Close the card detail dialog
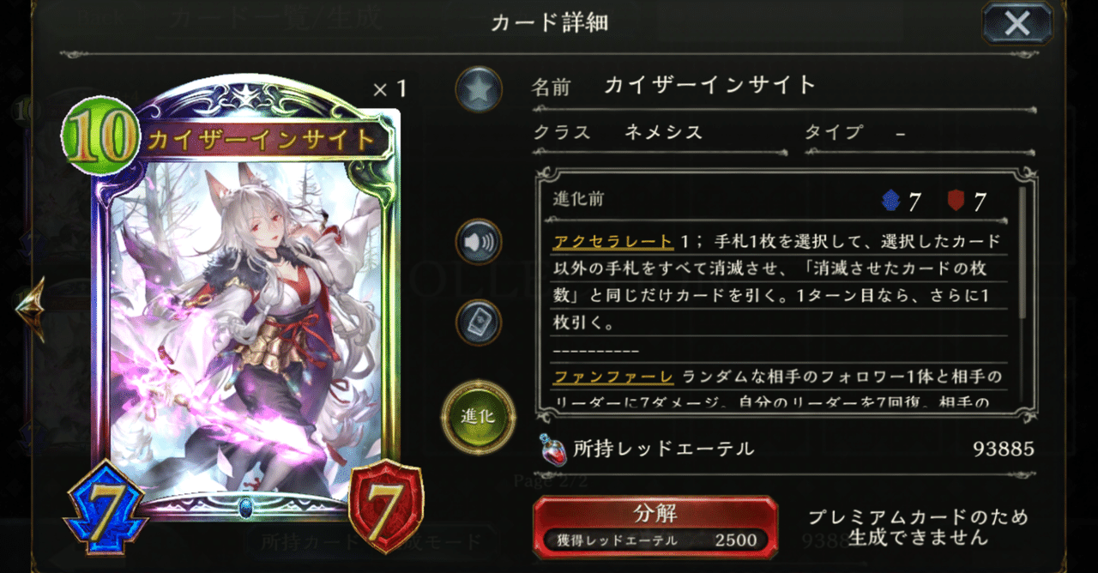This screenshot has height=573, width=1098. [1017, 23]
